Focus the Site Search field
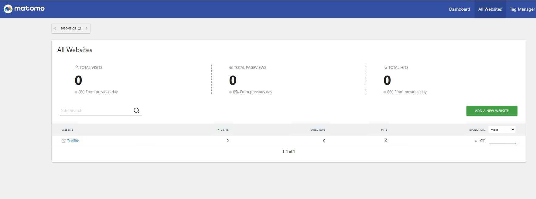The image size is (536, 199). (96, 111)
